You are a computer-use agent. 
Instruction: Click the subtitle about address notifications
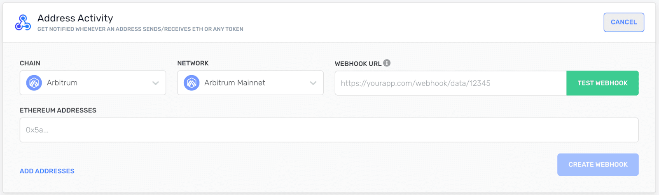pyautogui.click(x=140, y=29)
